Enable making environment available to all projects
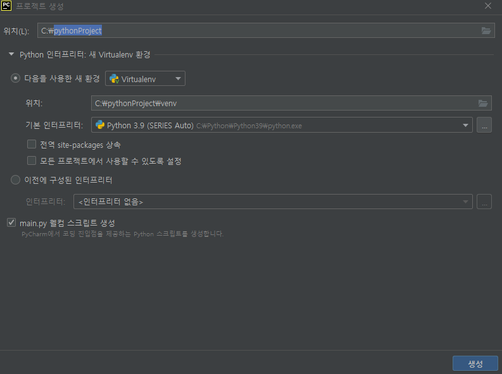Screen dimensions: 502x374 tap(32, 160)
